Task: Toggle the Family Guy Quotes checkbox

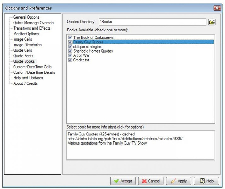Action: pos(70,42)
